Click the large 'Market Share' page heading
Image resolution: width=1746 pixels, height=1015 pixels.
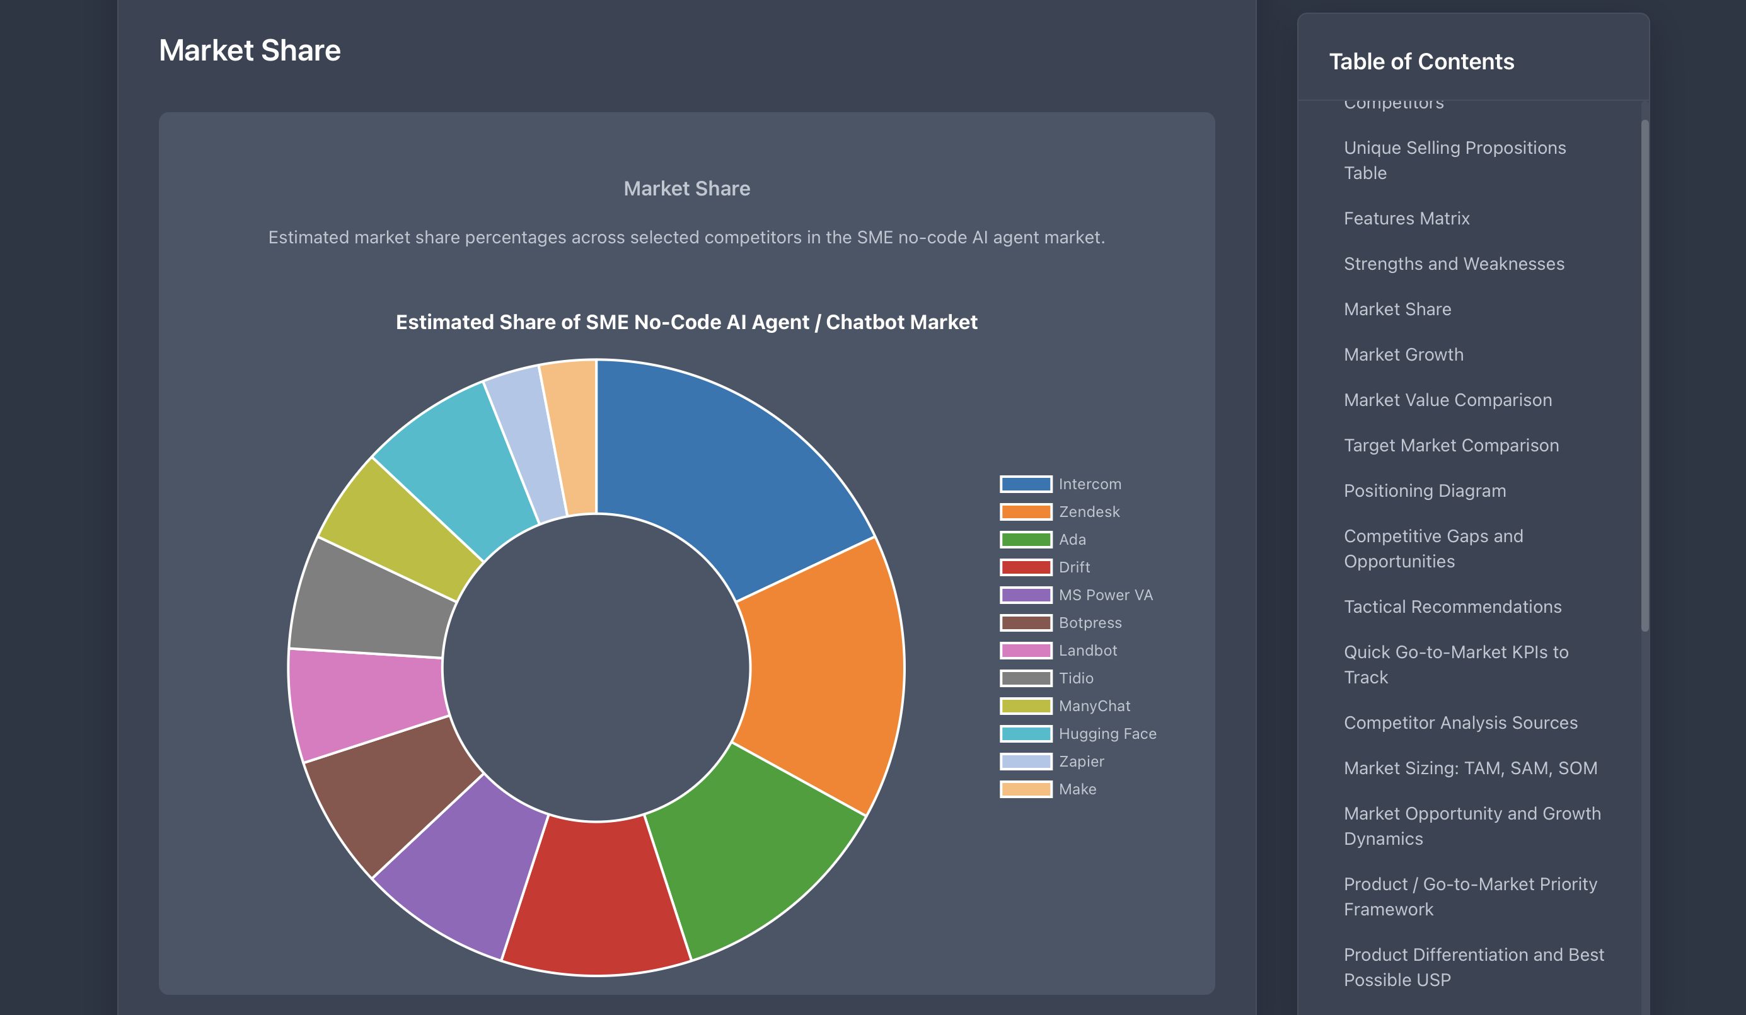pyautogui.click(x=250, y=50)
